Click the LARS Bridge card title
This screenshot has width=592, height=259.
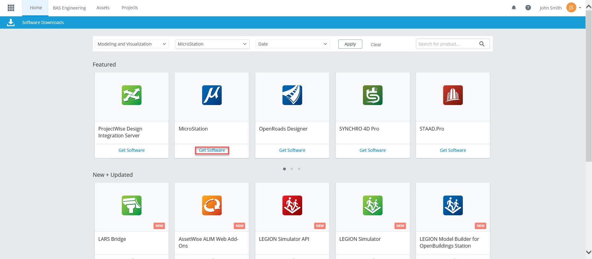tap(112, 239)
